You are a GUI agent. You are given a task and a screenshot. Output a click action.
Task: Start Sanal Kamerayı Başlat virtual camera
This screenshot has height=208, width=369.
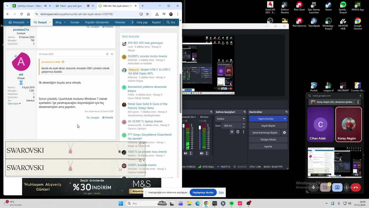pyautogui.click(x=265, y=133)
